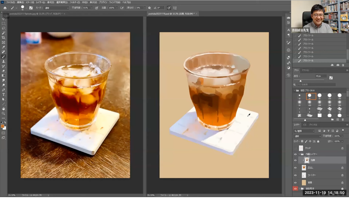Select the Zoom magnifier tool
349x198 pixels.
tap(4, 113)
